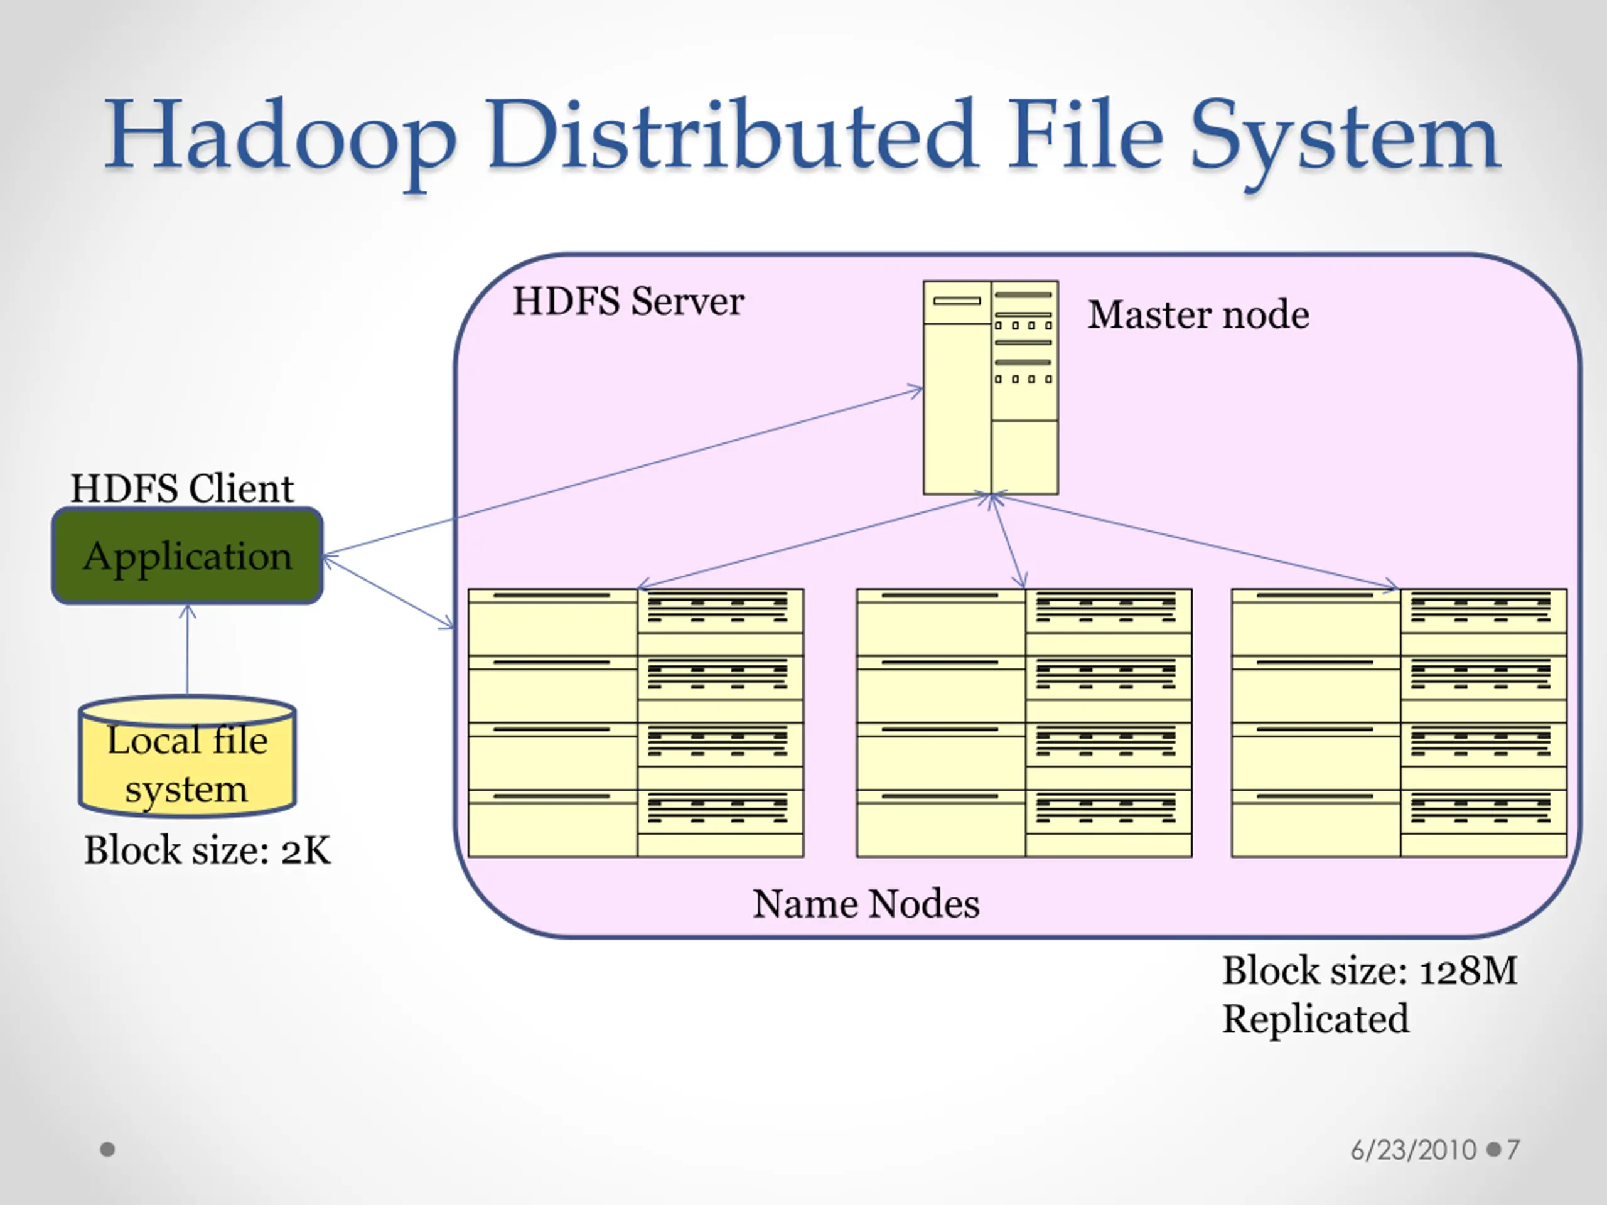Select the middle Name Node server rack
The width and height of the screenshot is (1607, 1205).
point(1024,723)
